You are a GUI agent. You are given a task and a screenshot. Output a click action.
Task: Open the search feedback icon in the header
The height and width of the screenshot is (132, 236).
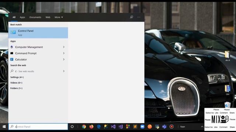point(132,17)
